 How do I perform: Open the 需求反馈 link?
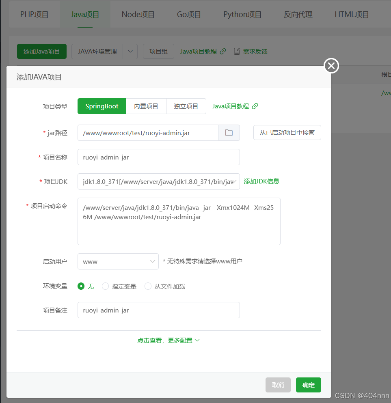(x=255, y=52)
